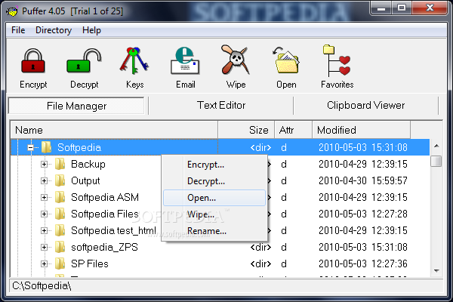
Task: Collapse the Softpedia tree node
Action: click(30, 148)
